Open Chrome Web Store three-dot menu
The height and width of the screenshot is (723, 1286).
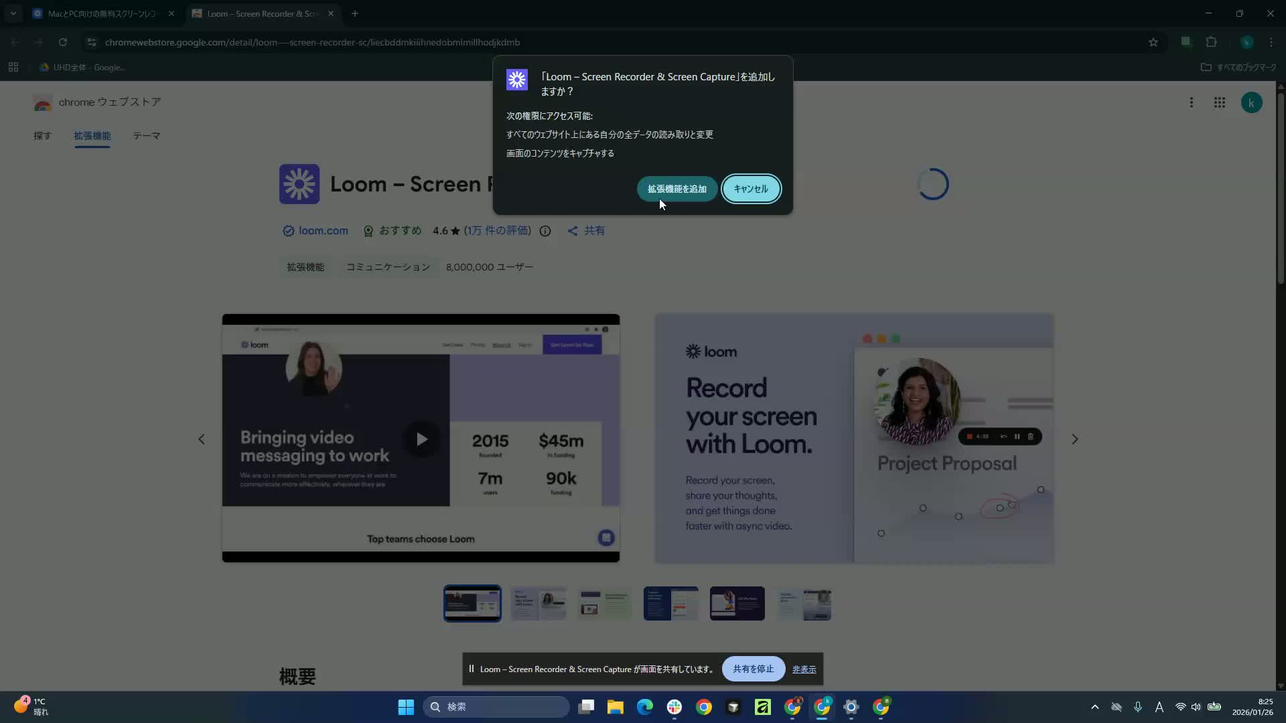point(1191,102)
